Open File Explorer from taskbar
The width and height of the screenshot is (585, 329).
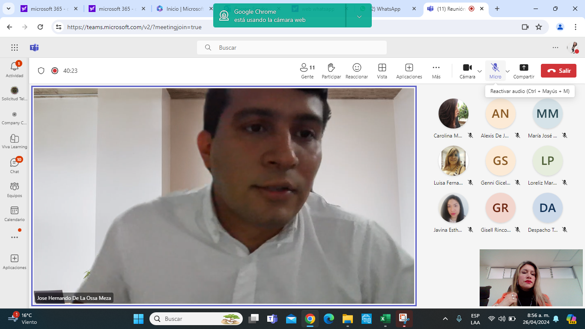pyautogui.click(x=347, y=319)
